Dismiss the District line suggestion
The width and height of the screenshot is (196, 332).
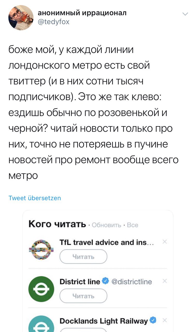pos(165,281)
